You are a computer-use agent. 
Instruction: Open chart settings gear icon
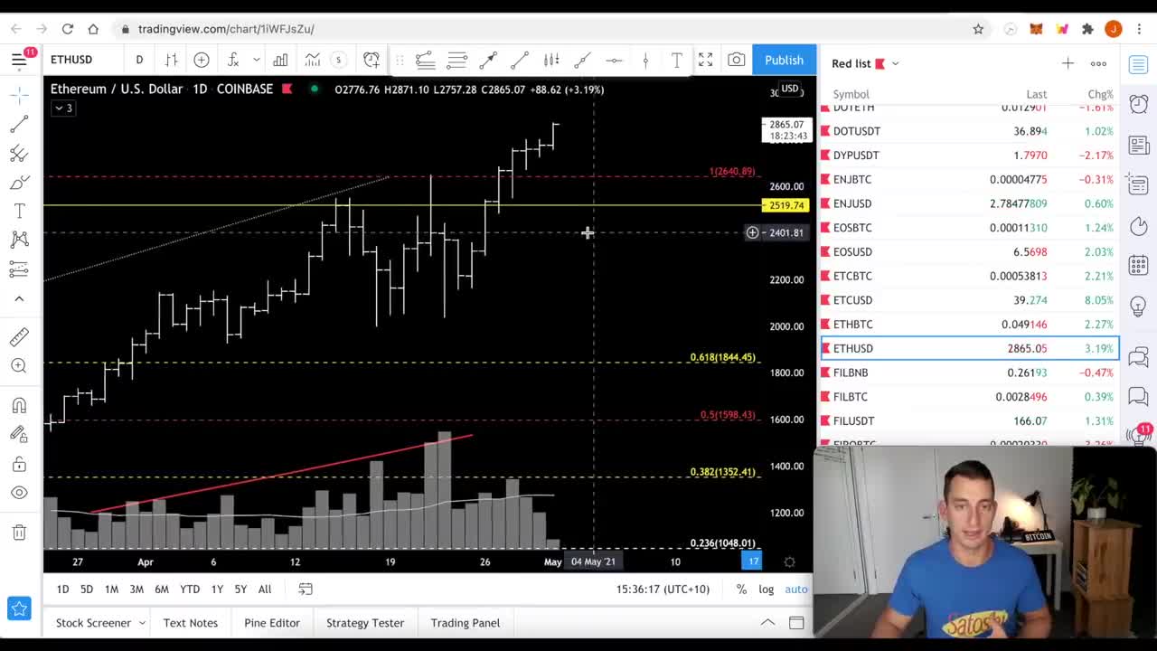789,561
